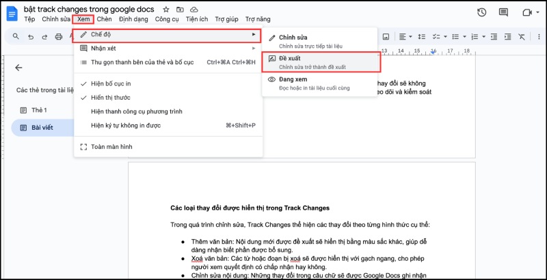Choose Đề xuất suggesting mode
Image resolution: width=547 pixels, height=280 pixels.
click(x=321, y=62)
